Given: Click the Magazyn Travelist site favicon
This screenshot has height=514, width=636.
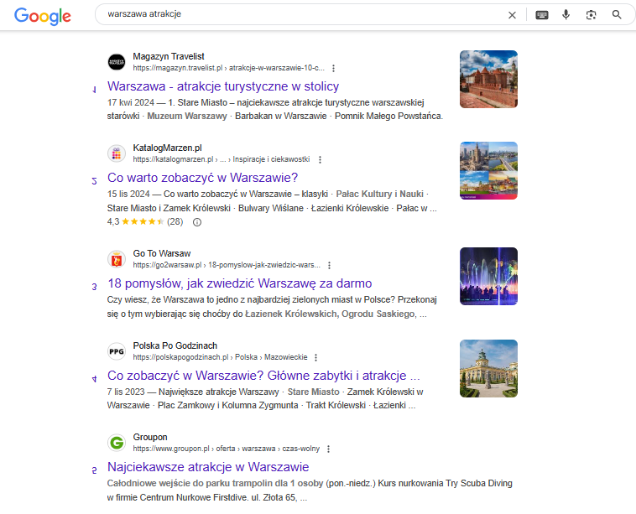Looking at the screenshot, I should (117, 62).
